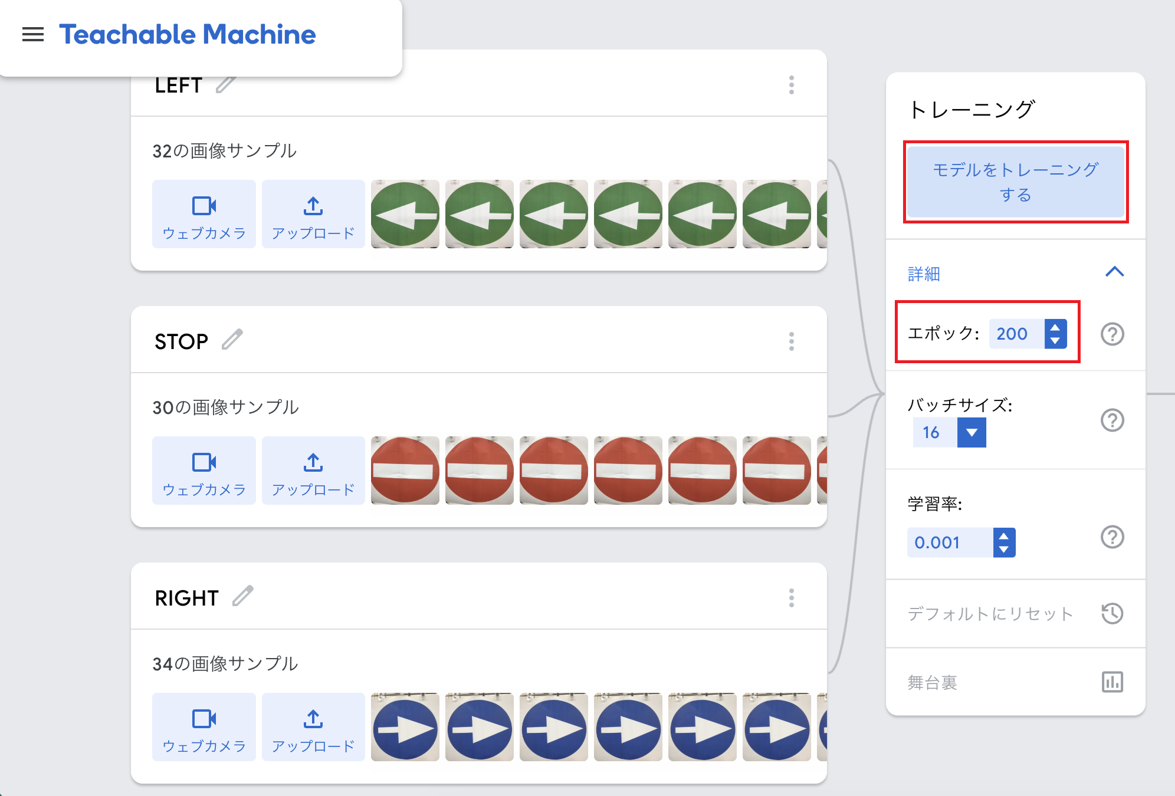Click the help icon beside the epoch setting
The width and height of the screenshot is (1175, 796).
pyautogui.click(x=1112, y=334)
